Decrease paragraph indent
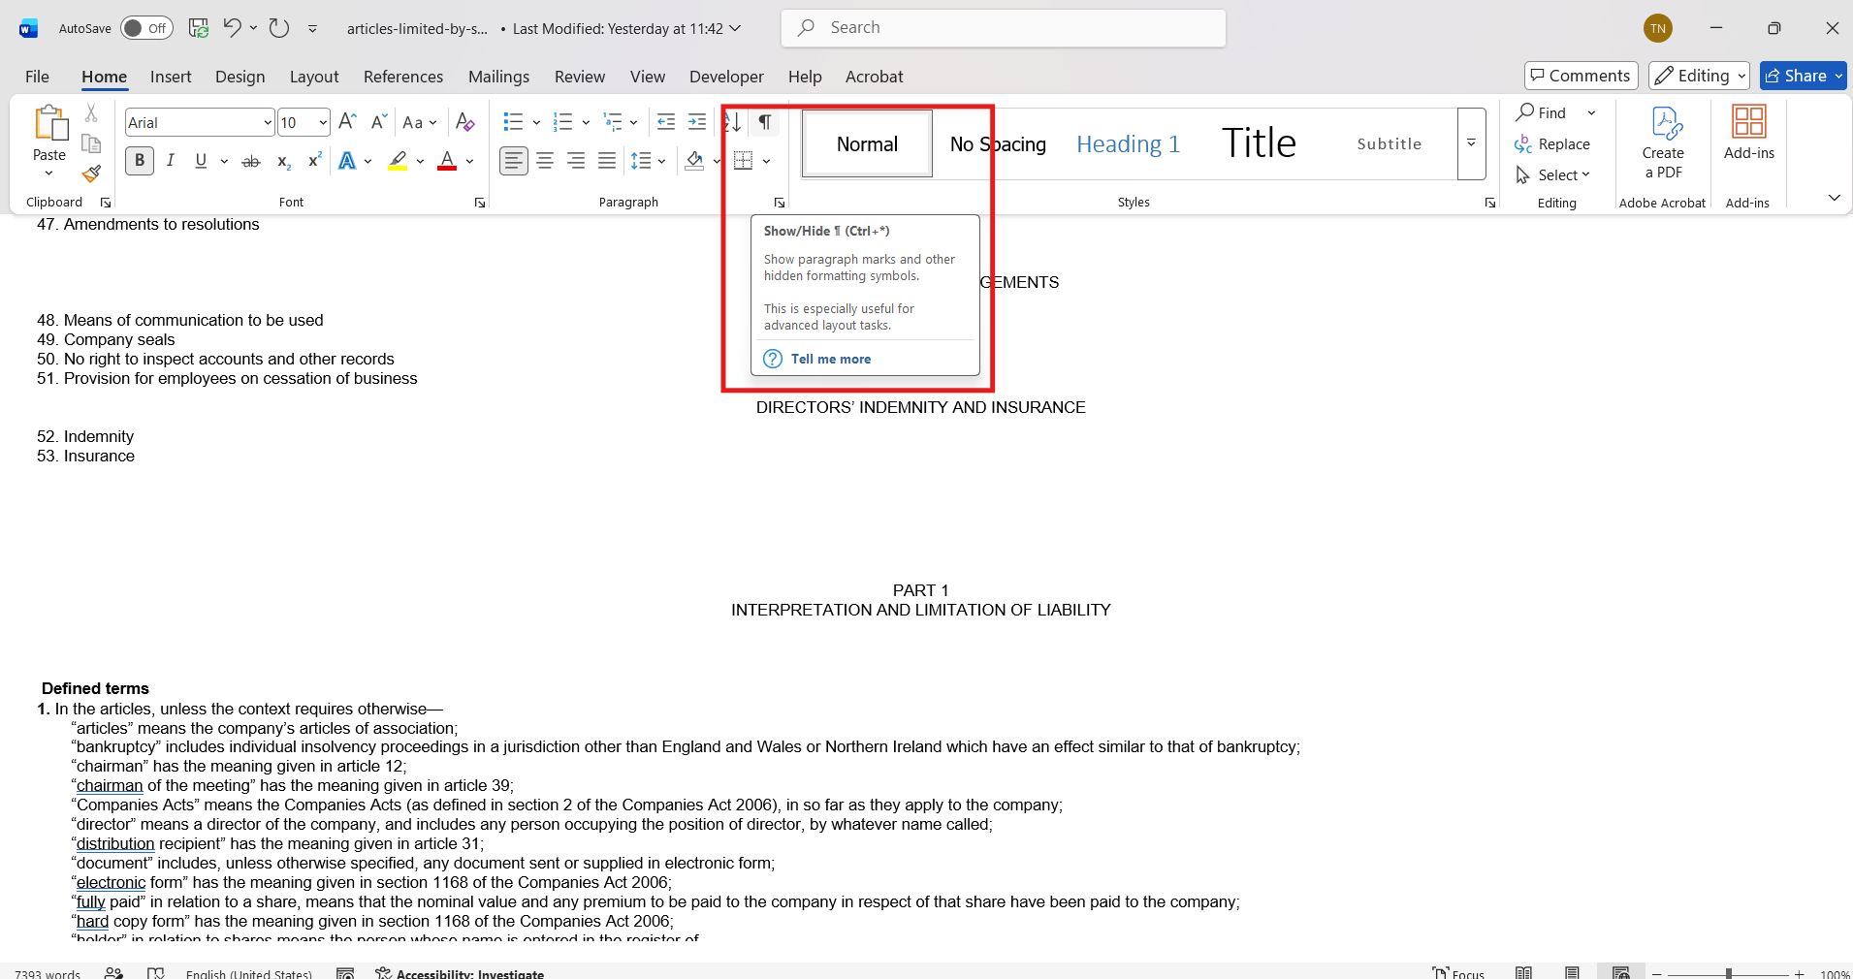 coord(666,122)
